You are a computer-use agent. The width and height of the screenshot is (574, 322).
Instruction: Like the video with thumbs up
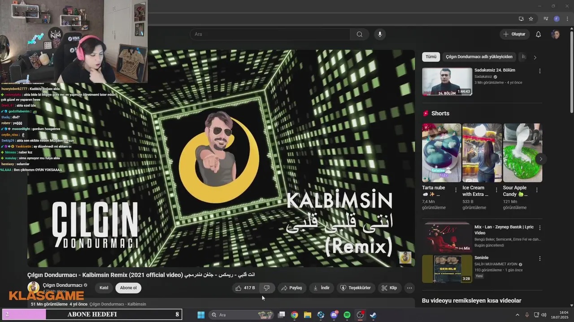[245, 288]
